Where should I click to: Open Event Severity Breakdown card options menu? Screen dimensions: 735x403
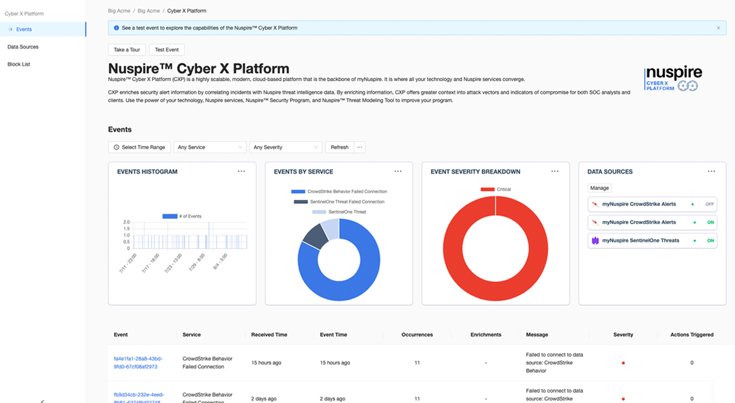pos(555,171)
